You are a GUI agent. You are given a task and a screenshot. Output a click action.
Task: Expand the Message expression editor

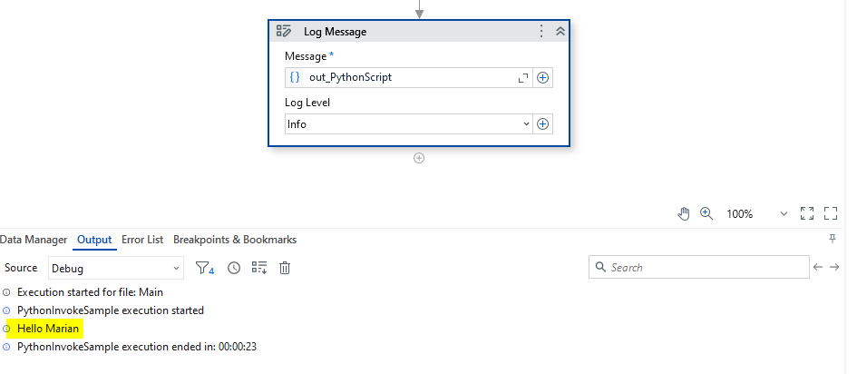pyautogui.click(x=522, y=78)
